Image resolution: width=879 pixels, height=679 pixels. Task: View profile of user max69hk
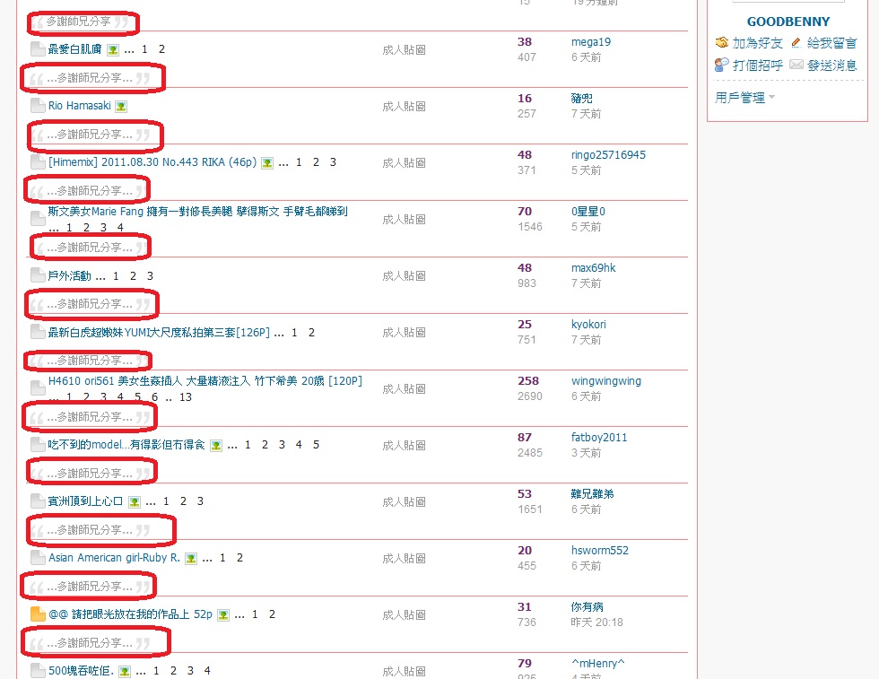pos(593,268)
